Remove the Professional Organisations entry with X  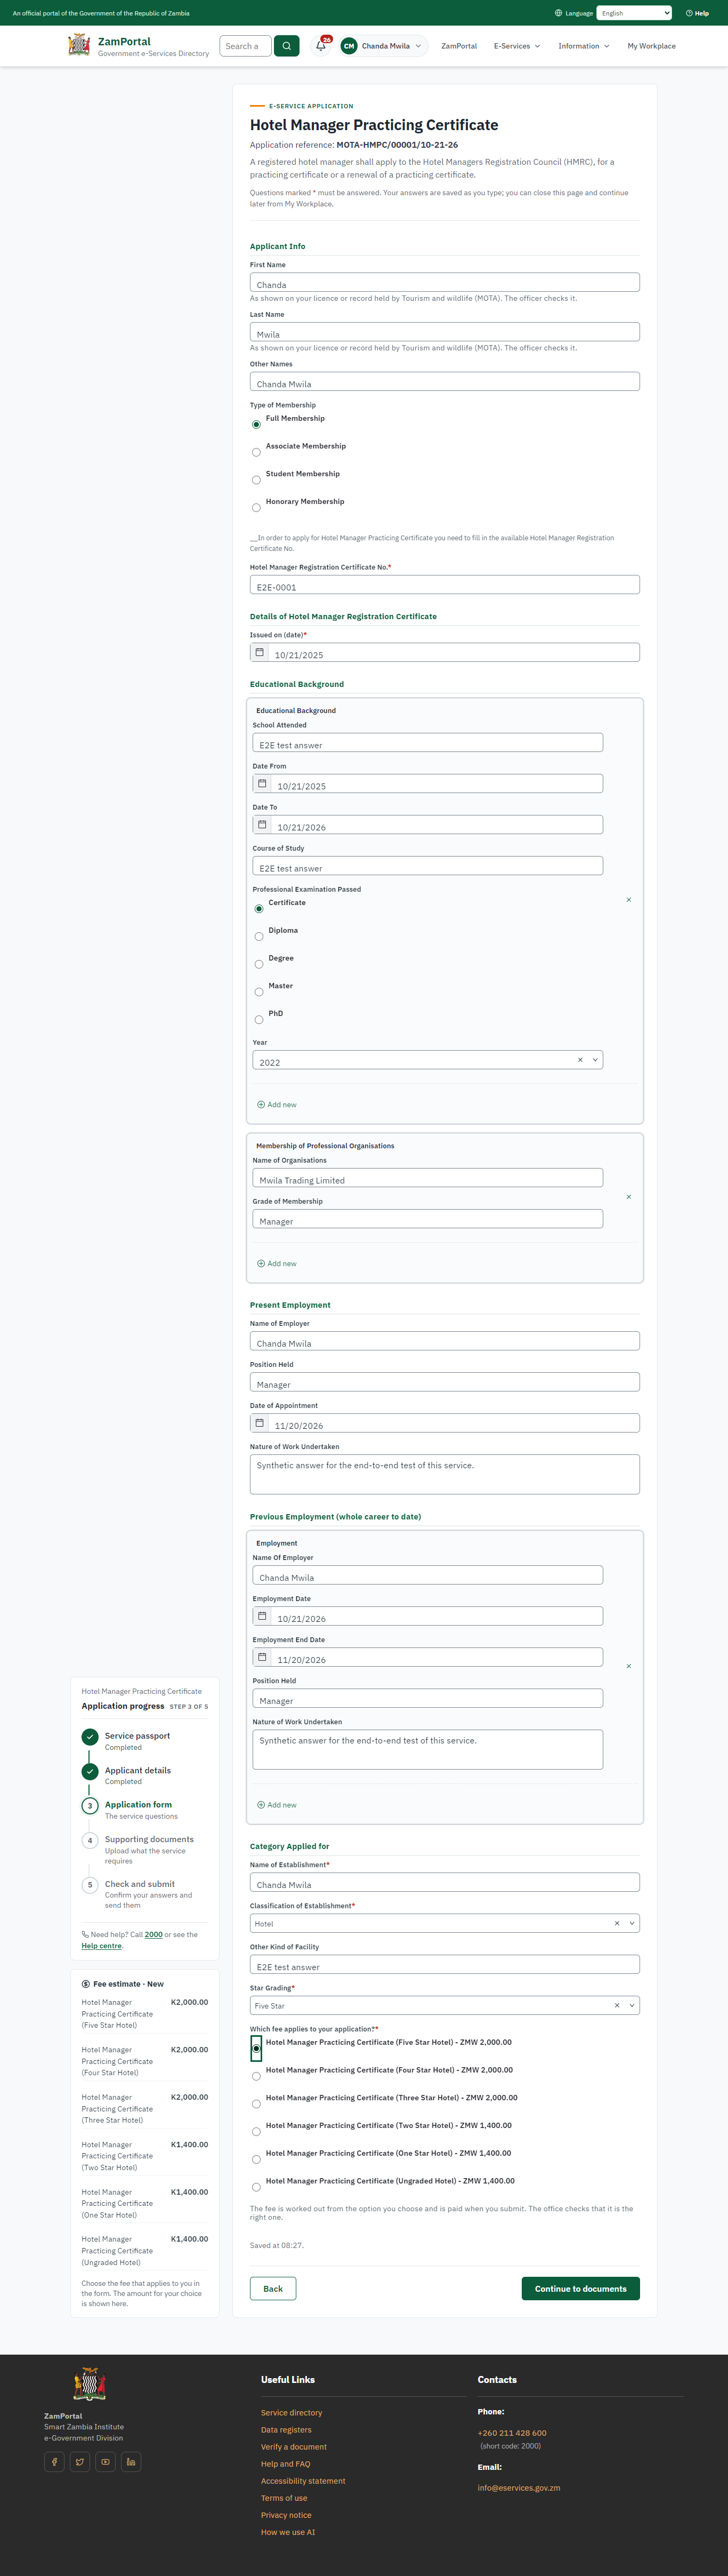[628, 1197]
